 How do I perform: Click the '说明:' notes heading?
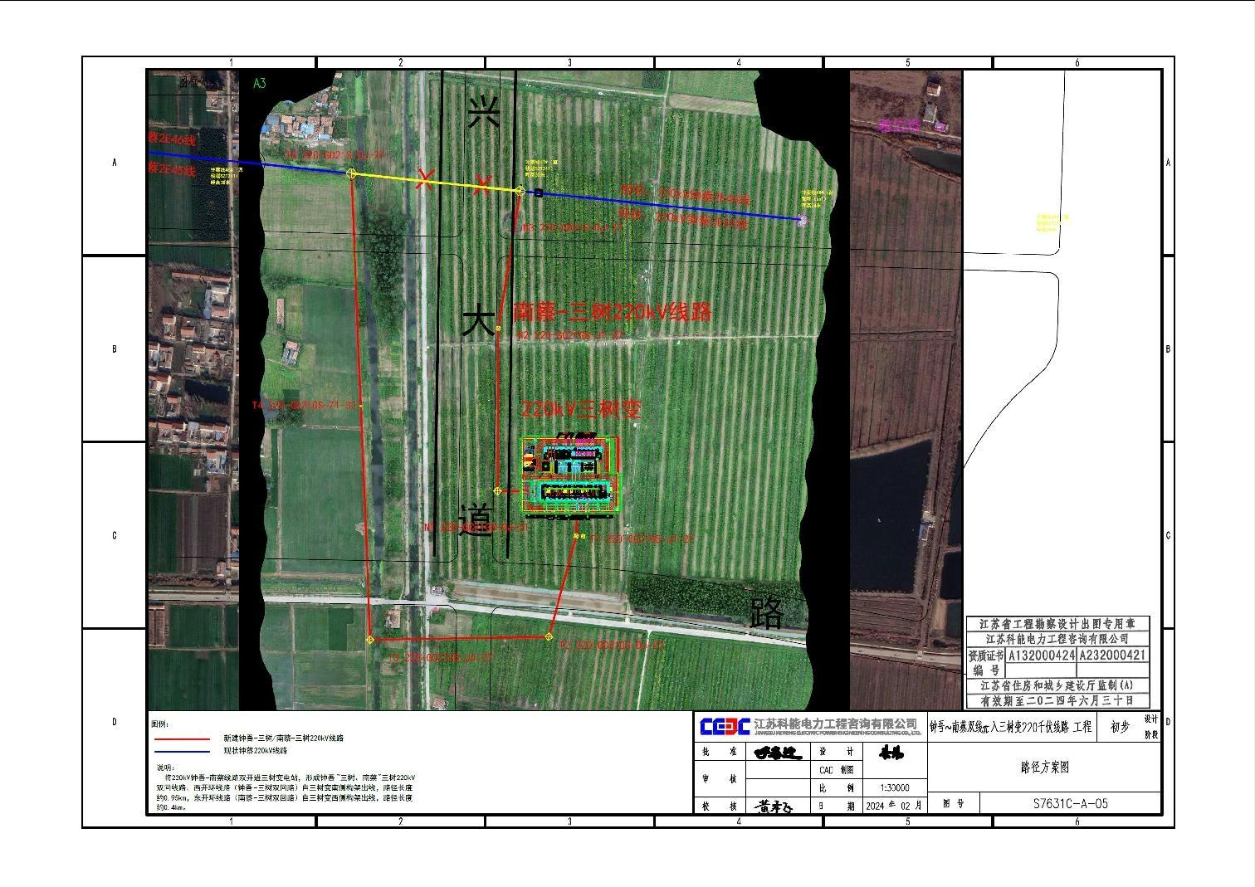point(164,768)
